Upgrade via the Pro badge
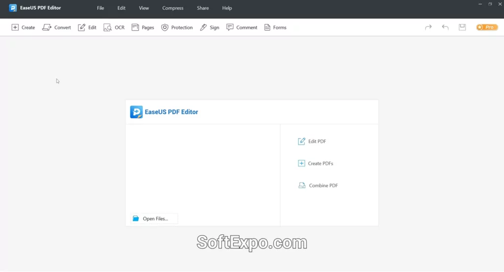Screen dimensions: 504x272 [487, 28]
